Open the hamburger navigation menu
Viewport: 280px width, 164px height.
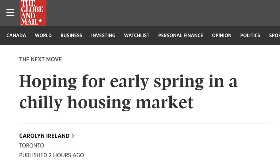click(10, 13)
